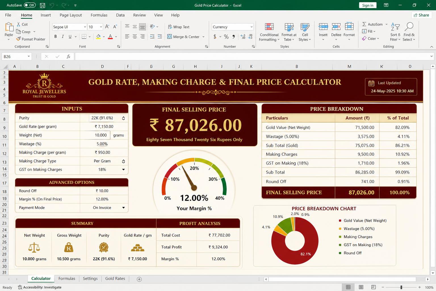436x291 pixels.
Task: Toggle Underline formatting
Action: (70, 37)
